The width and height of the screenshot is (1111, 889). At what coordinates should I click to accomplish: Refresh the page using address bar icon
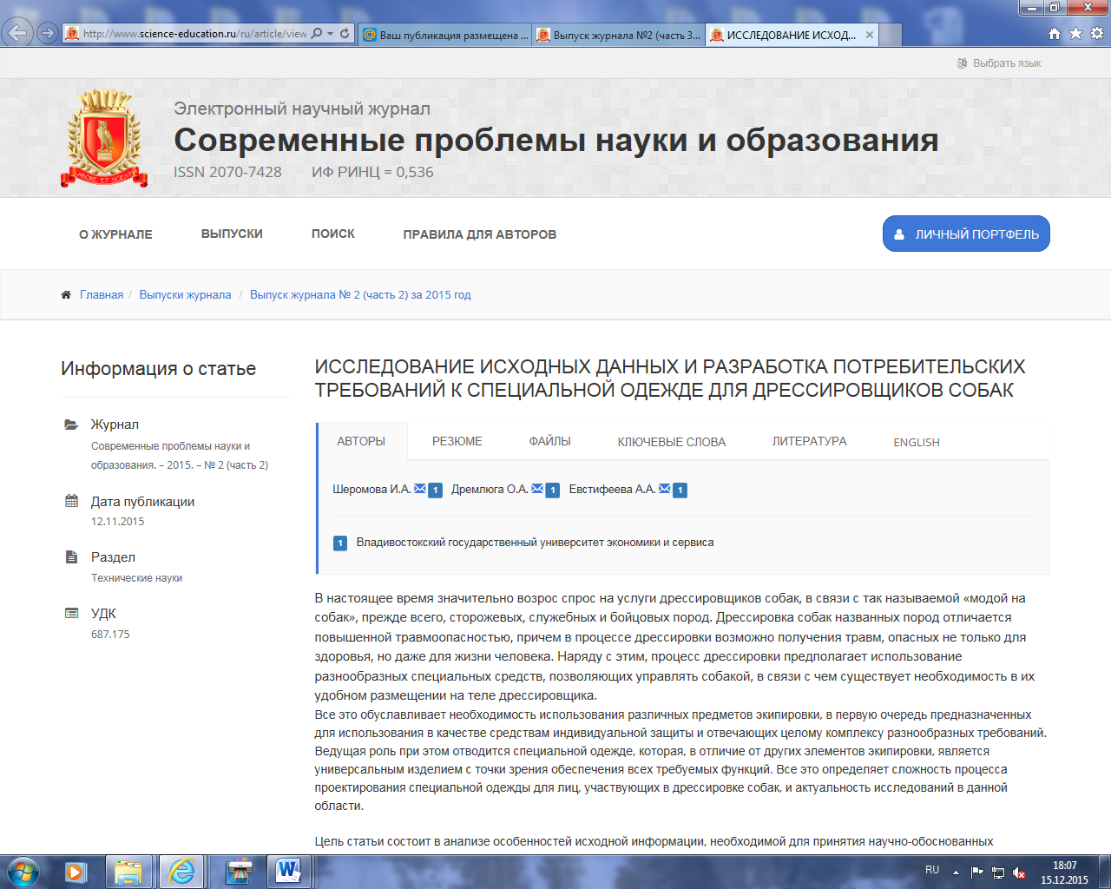[x=345, y=33]
